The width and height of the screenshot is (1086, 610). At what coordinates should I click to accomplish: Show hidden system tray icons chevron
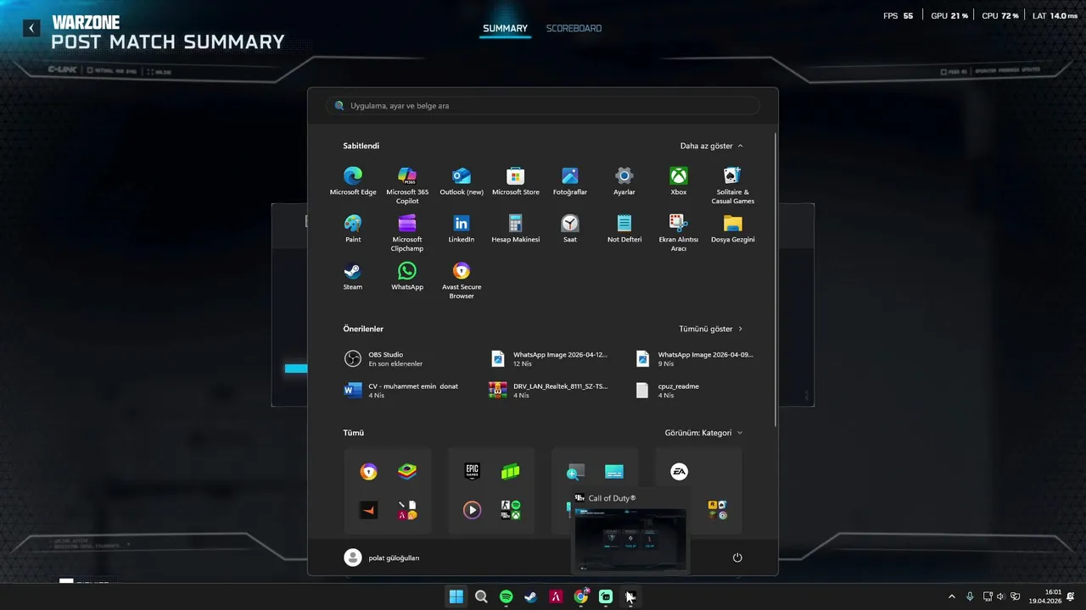(x=951, y=596)
